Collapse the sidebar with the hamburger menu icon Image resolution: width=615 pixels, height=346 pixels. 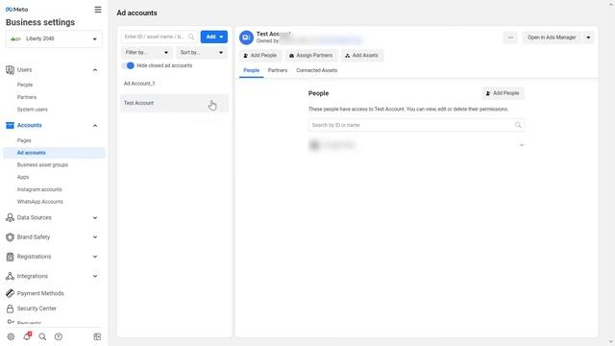tap(98, 10)
